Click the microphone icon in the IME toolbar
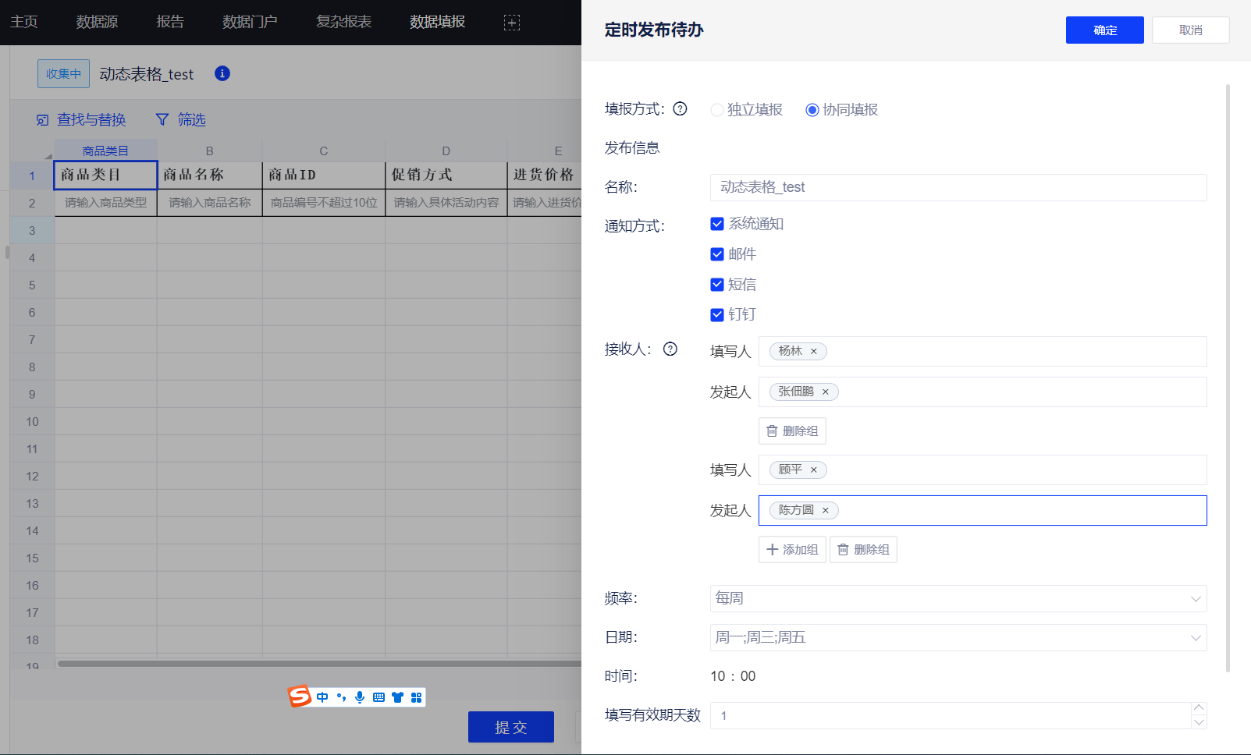 (360, 697)
